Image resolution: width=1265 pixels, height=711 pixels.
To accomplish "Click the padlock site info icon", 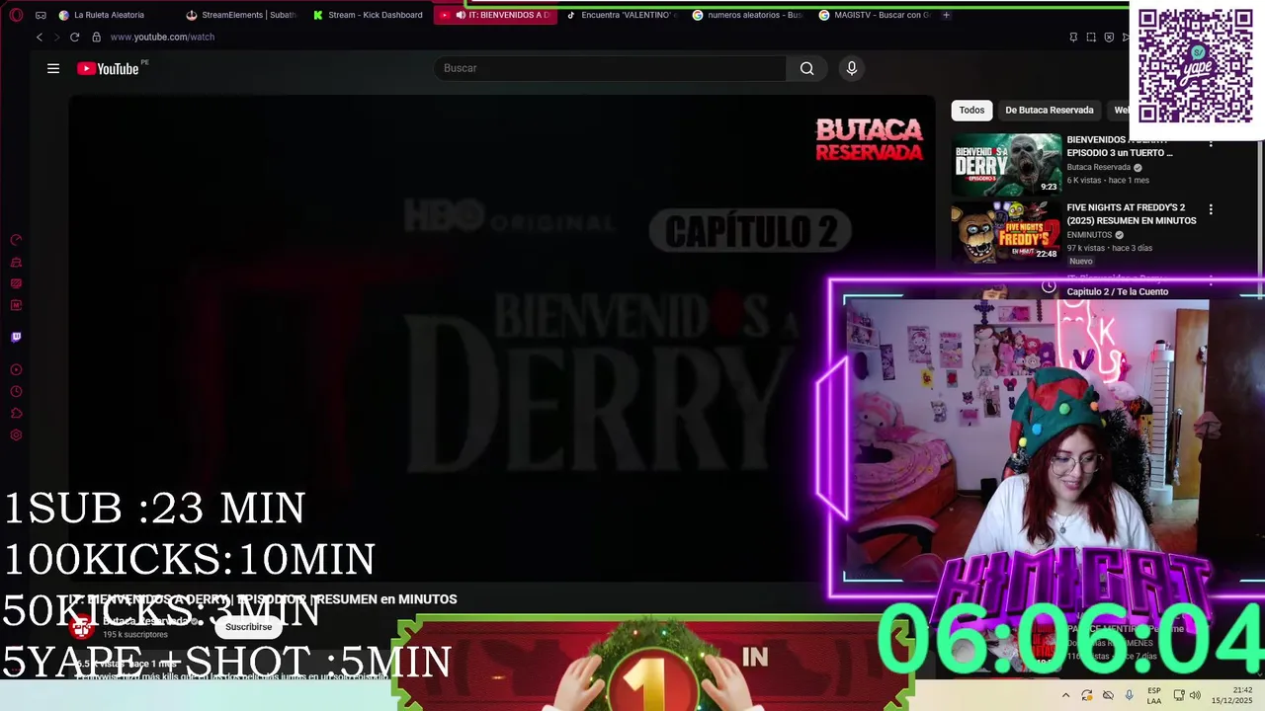I will (x=96, y=37).
